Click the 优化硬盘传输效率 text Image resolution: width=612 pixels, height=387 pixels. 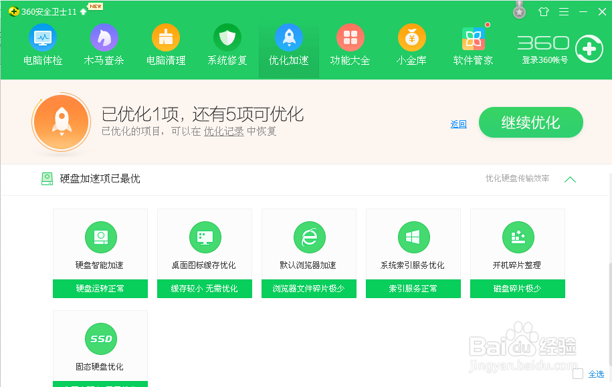(x=518, y=178)
